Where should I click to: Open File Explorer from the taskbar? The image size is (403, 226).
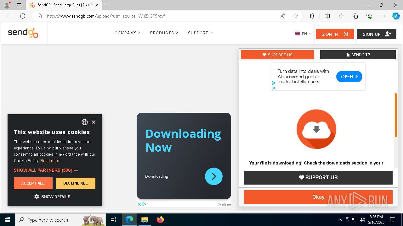tap(145, 220)
